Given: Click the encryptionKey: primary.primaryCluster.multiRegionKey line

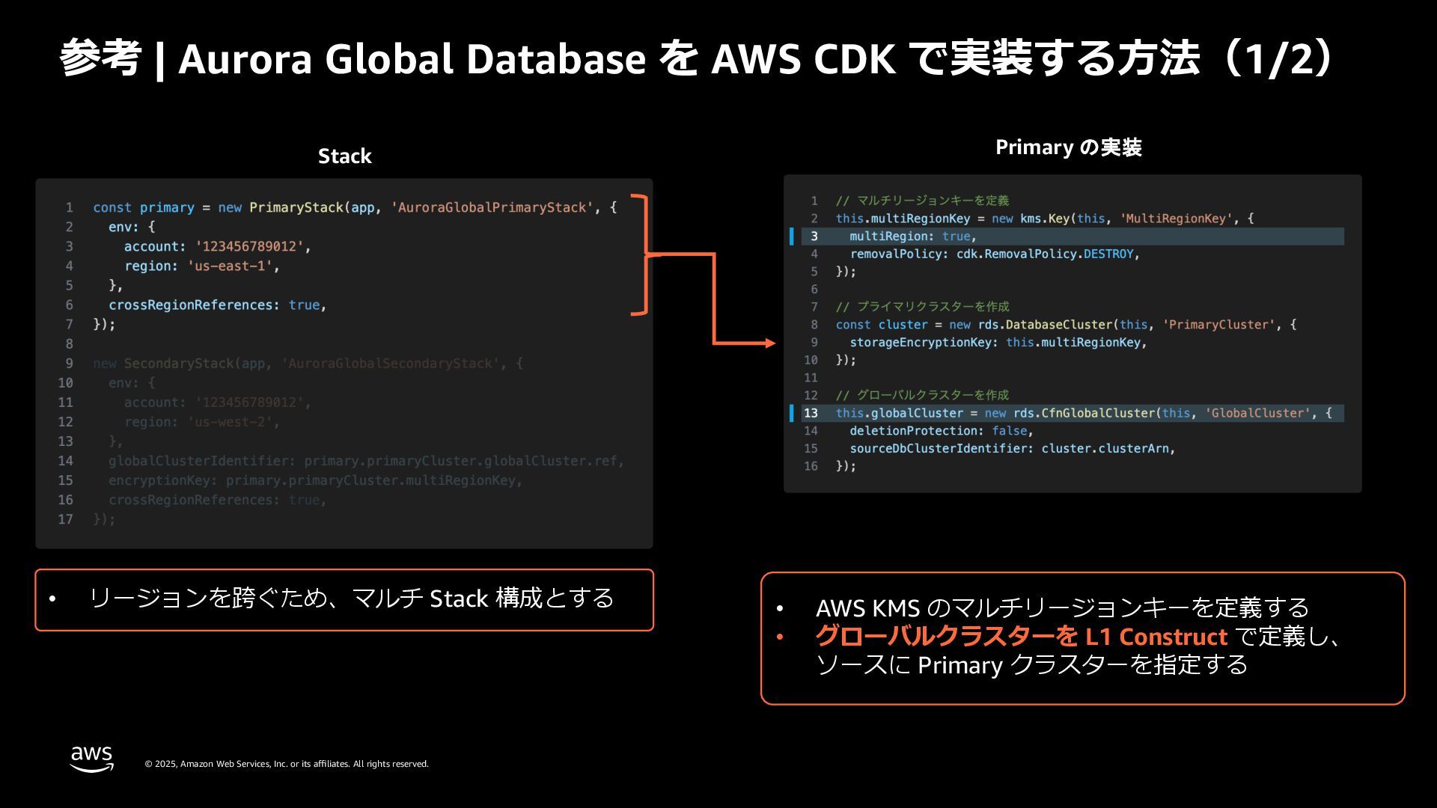Looking at the screenshot, I should pyautogui.click(x=315, y=480).
